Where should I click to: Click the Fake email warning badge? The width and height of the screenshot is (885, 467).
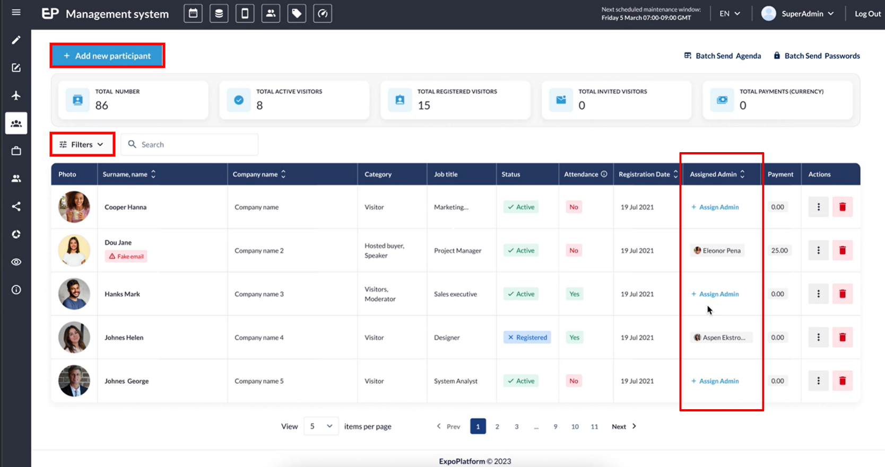126,256
